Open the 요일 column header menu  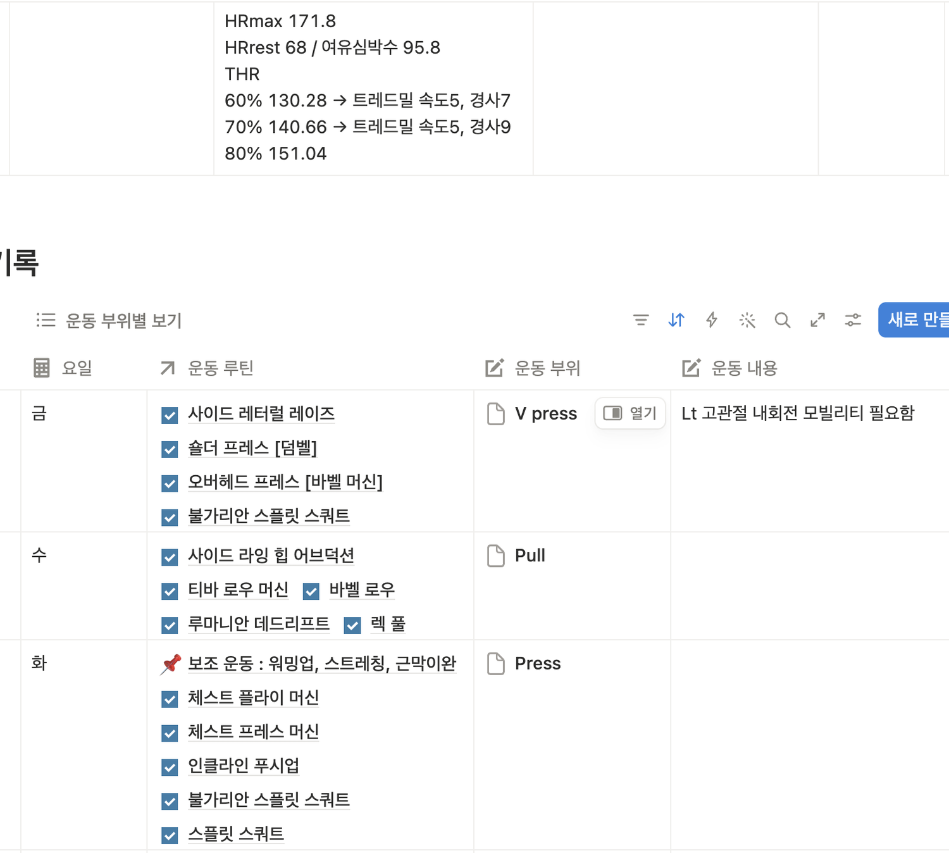click(63, 368)
